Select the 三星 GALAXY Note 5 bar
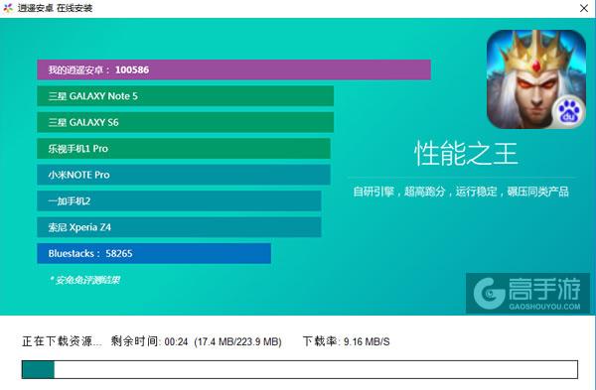This screenshot has width=596, height=390. coord(185,96)
